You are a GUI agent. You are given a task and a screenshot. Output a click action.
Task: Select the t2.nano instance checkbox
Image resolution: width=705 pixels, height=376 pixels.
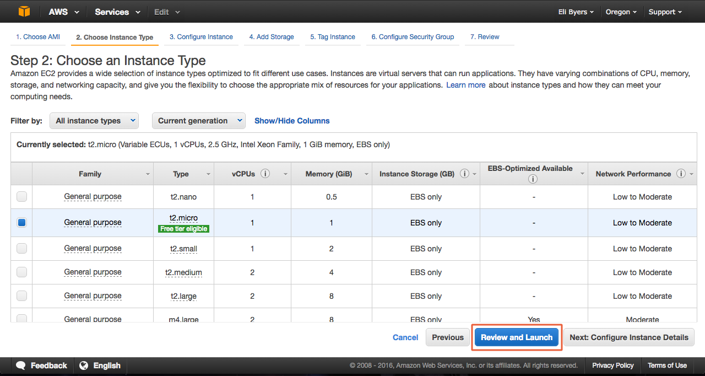21,197
